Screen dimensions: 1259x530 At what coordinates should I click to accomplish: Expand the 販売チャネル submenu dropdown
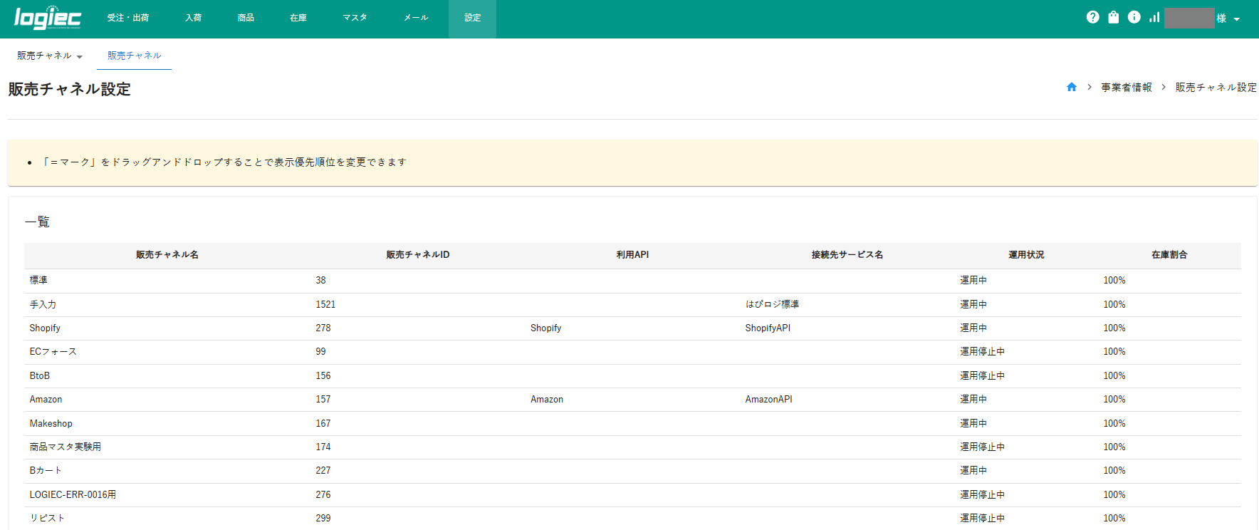(50, 56)
